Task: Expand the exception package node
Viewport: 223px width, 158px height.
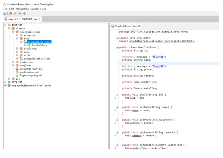Action: 17,35
